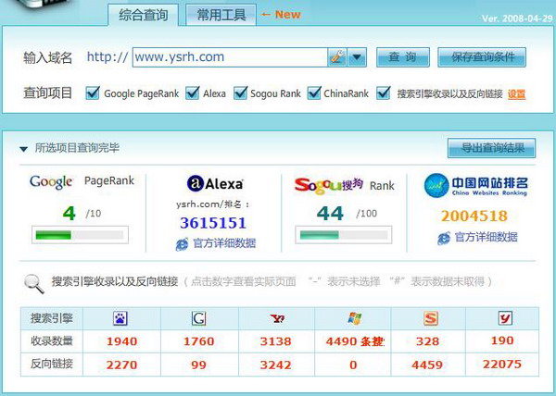This screenshot has height=396, width=556.
Task: Click Sogou indexed count 328
Action: point(427,341)
